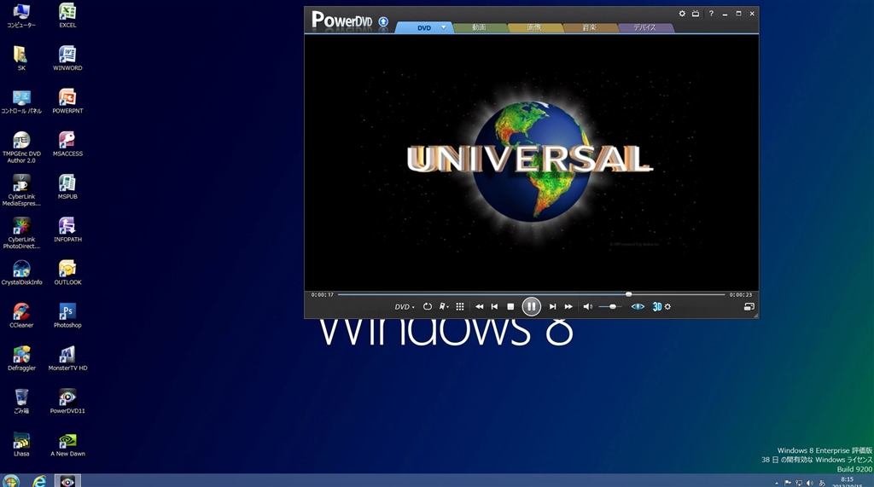
Task: Open the bookmark dropdown
Action: pyautogui.click(x=444, y=306)
